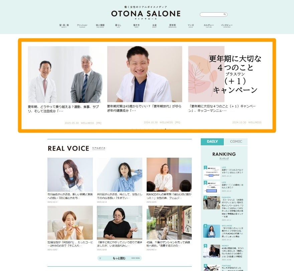Switch ranking to the DAILY tab
Image resolution: width=294 pixels, height=271 pixels.
[x=212, y=142]
